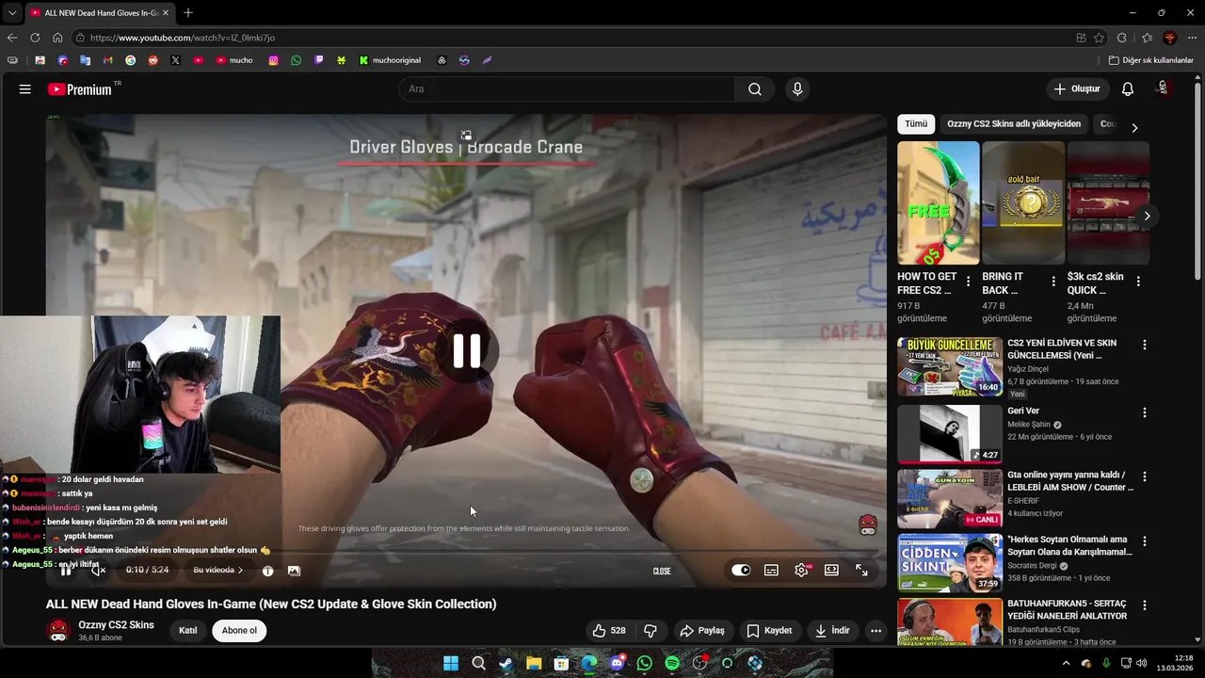This screenshot has width=1205, height=678.
Task: Open the Ozzny CS2 Skins channel name
Action: click(x=116, y=625)
